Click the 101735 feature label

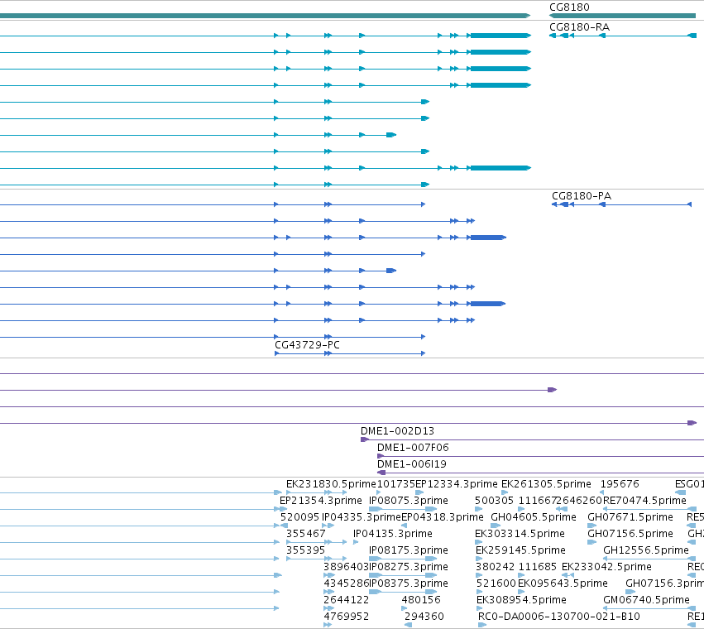click(x=396, y=484)
